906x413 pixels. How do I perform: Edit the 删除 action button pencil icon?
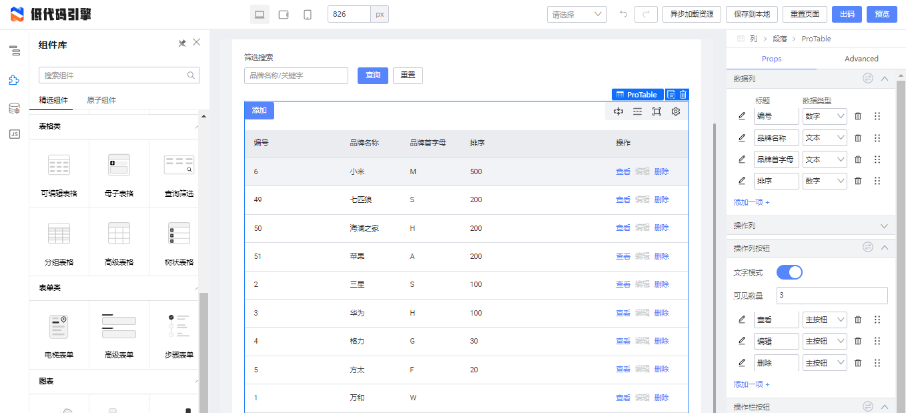pyautogui.click(x=742, y=363)
